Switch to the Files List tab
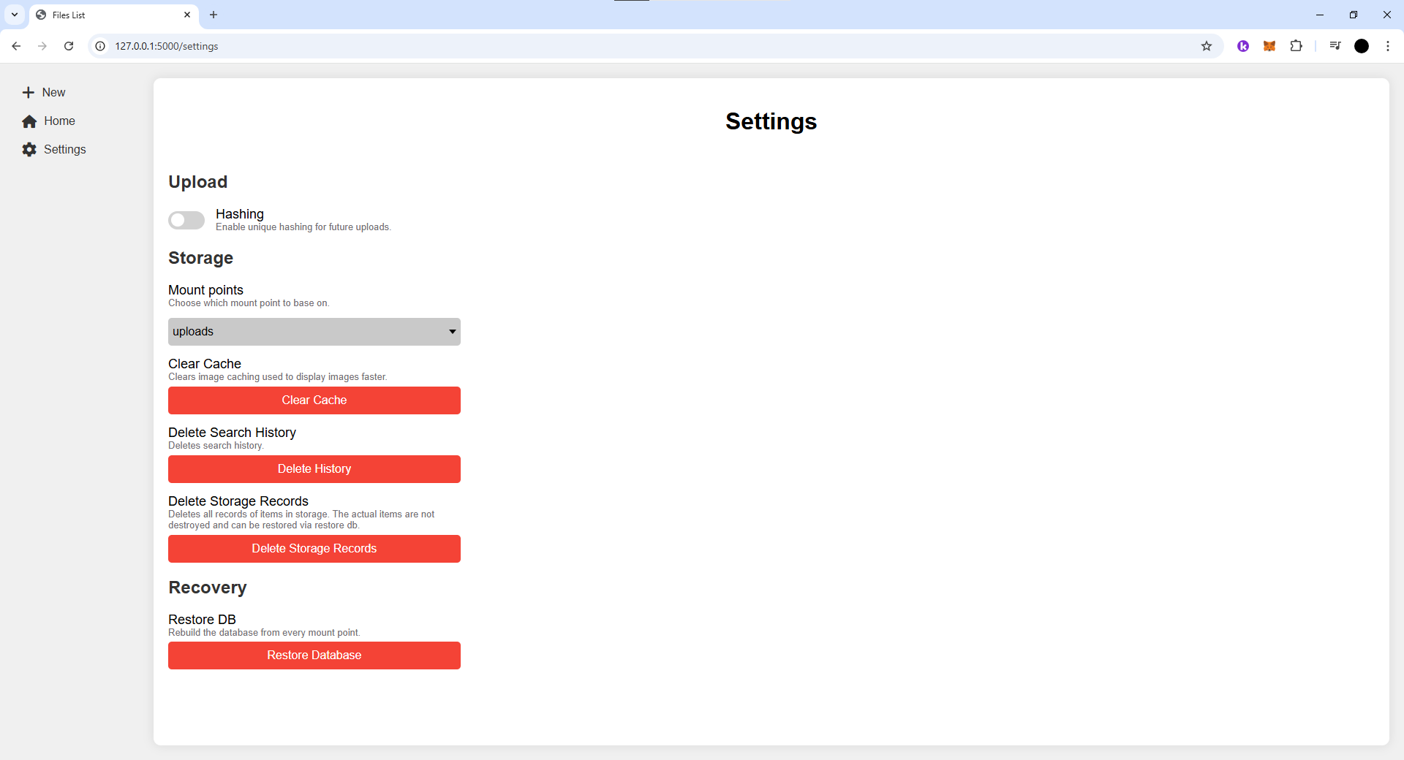The image size is (1404, 760). click(110, 15)
